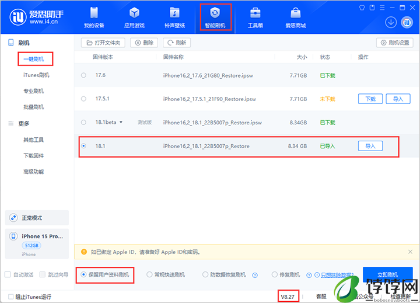Click list icon beside 更多 heading
This screenshot has height=303, width=420.
11,123
